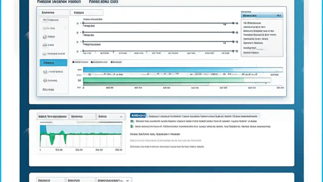The height and width of the screenshot is (182, 323).
Task: Select the Devices icon in the sidebar
Action: (45, 80)
